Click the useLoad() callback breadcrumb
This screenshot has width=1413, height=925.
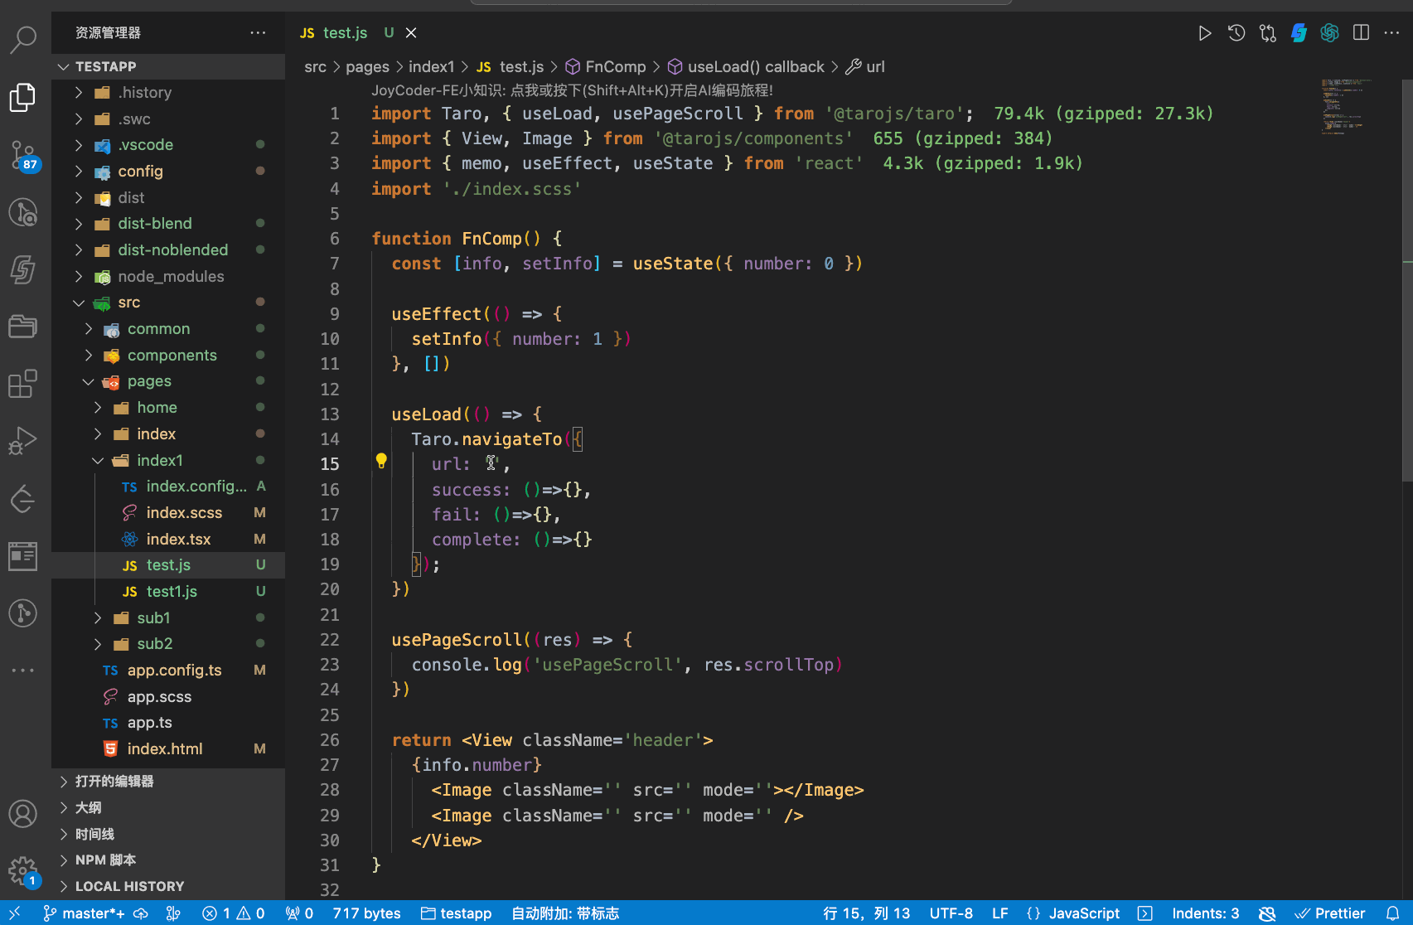coord(747,67)
